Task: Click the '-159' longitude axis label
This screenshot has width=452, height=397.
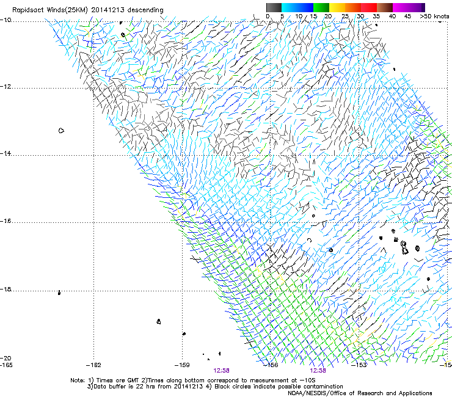Action: click(x=182, y=365)
